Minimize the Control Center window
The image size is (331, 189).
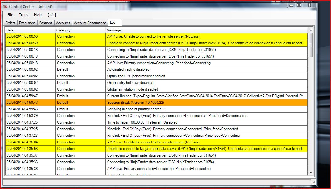point(291,5)
